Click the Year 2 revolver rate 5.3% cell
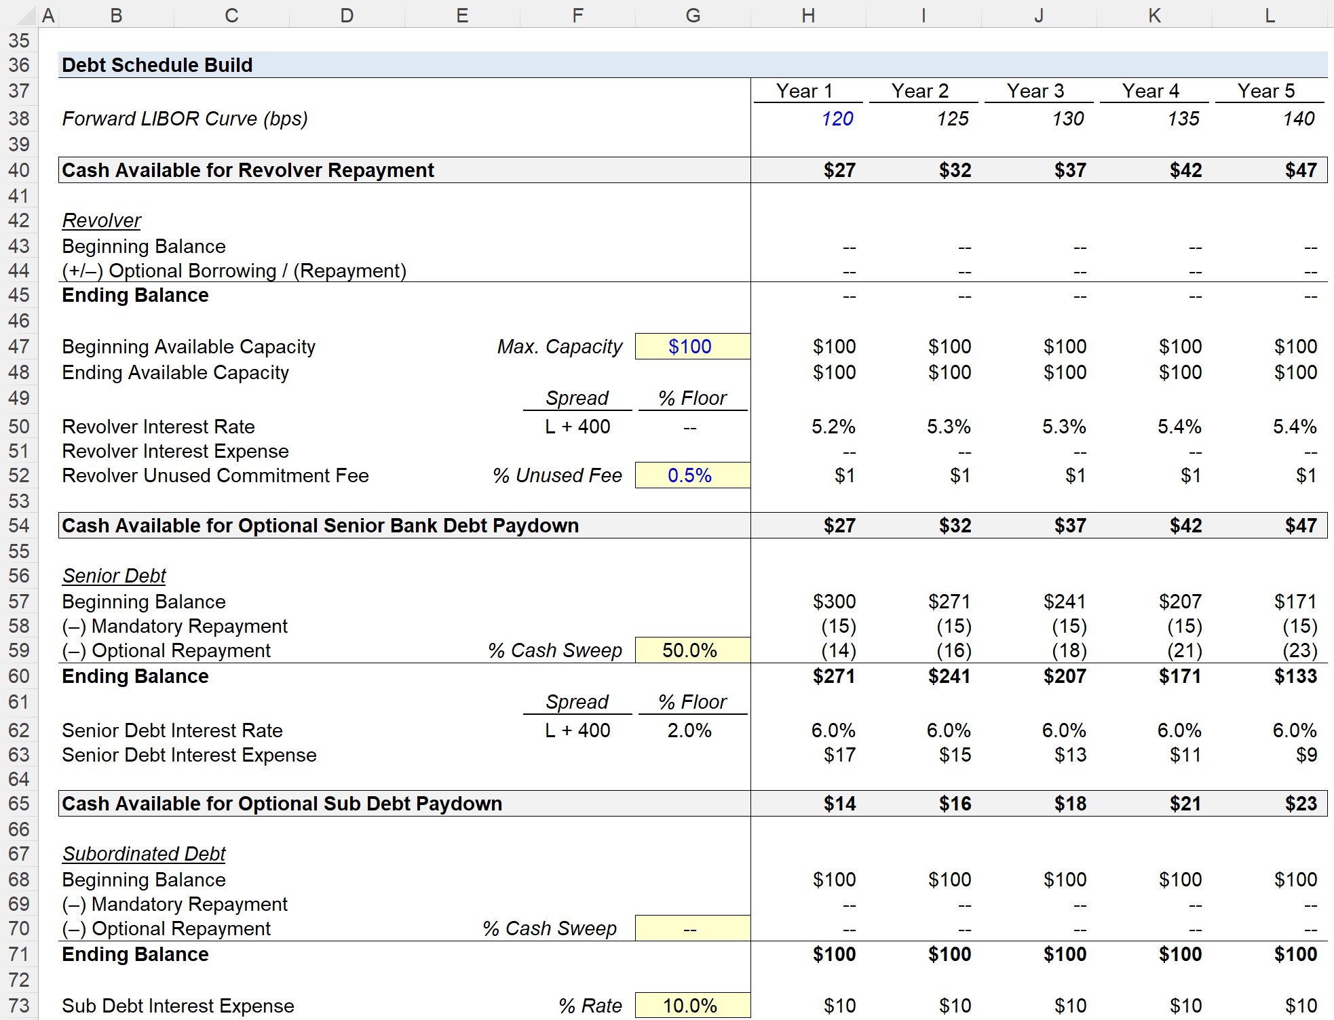 pyautogui.click(x=949, y=427)
